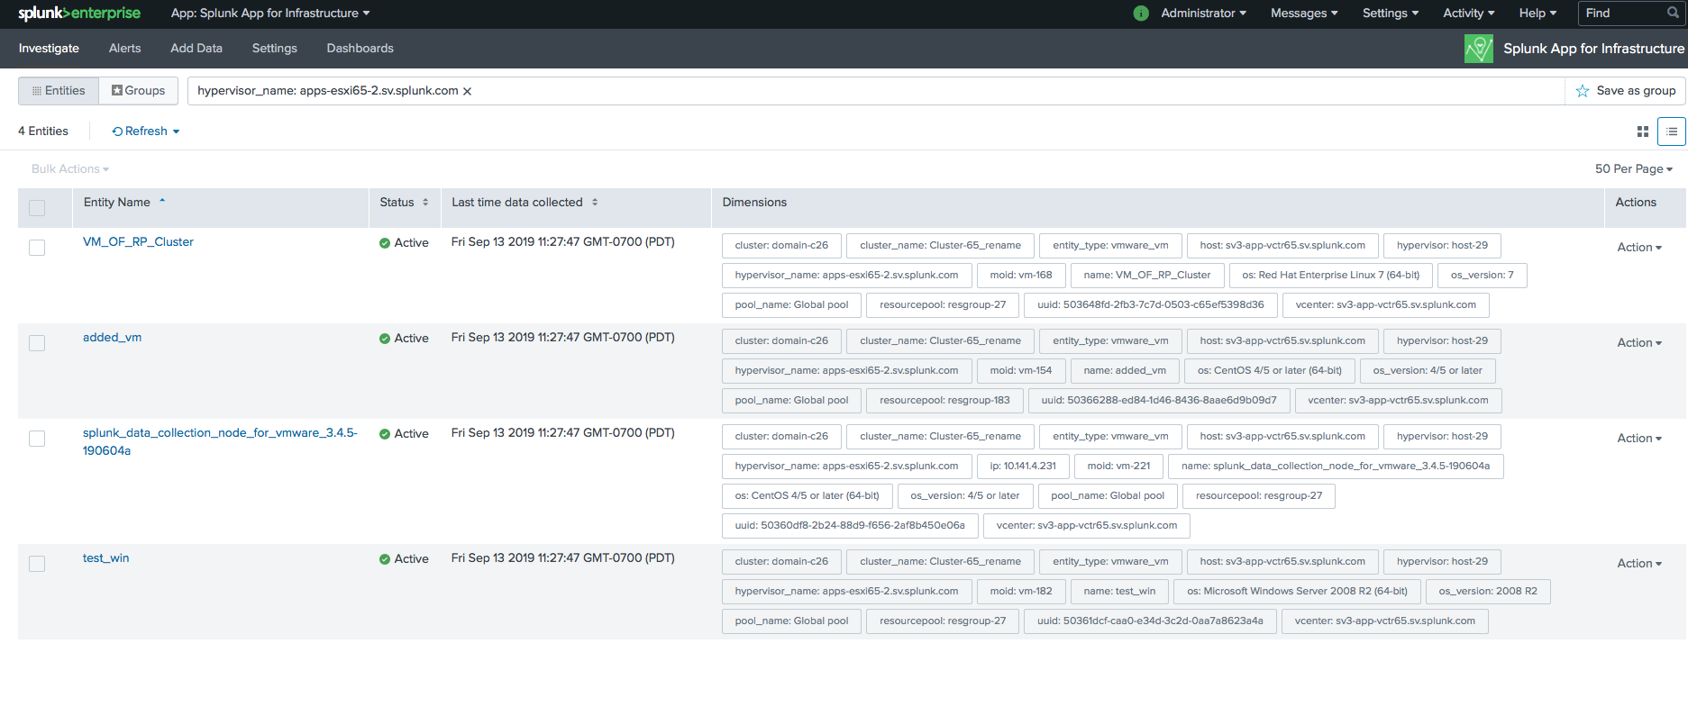Sort by Entity Name arrow icon
This screenshot has width=1688, height=716.
tap(162, 202)
